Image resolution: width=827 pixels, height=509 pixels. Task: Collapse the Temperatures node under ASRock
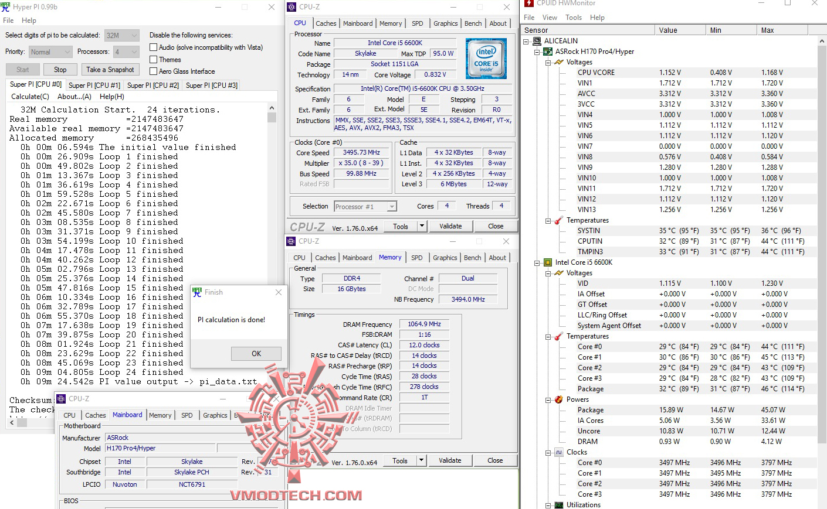(x=548, y=221)
